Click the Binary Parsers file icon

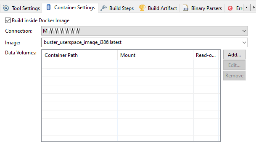[185, 8]
